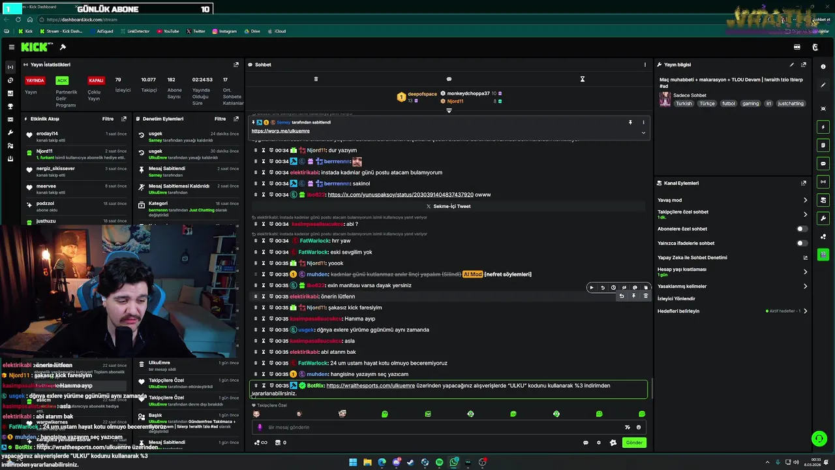This screenshot has width=835, height=470.
Task: Pop out the Kanal Eylemleri panel
Action: pyautogui.click(x=804, y=183)
